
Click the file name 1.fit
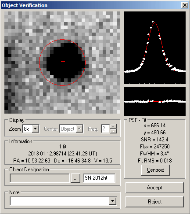(x=63, y=147)
